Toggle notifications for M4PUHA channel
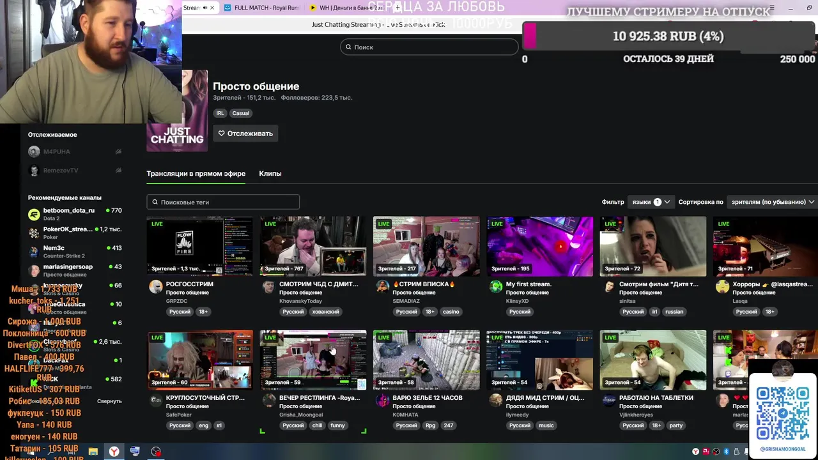Screen dimensions: 818x460 pos(118,151)
